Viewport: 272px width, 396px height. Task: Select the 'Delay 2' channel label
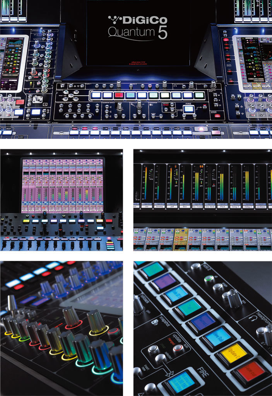coord(248,207)
